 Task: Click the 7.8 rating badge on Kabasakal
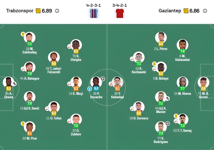pyautogui.click(x=183, y=51)
